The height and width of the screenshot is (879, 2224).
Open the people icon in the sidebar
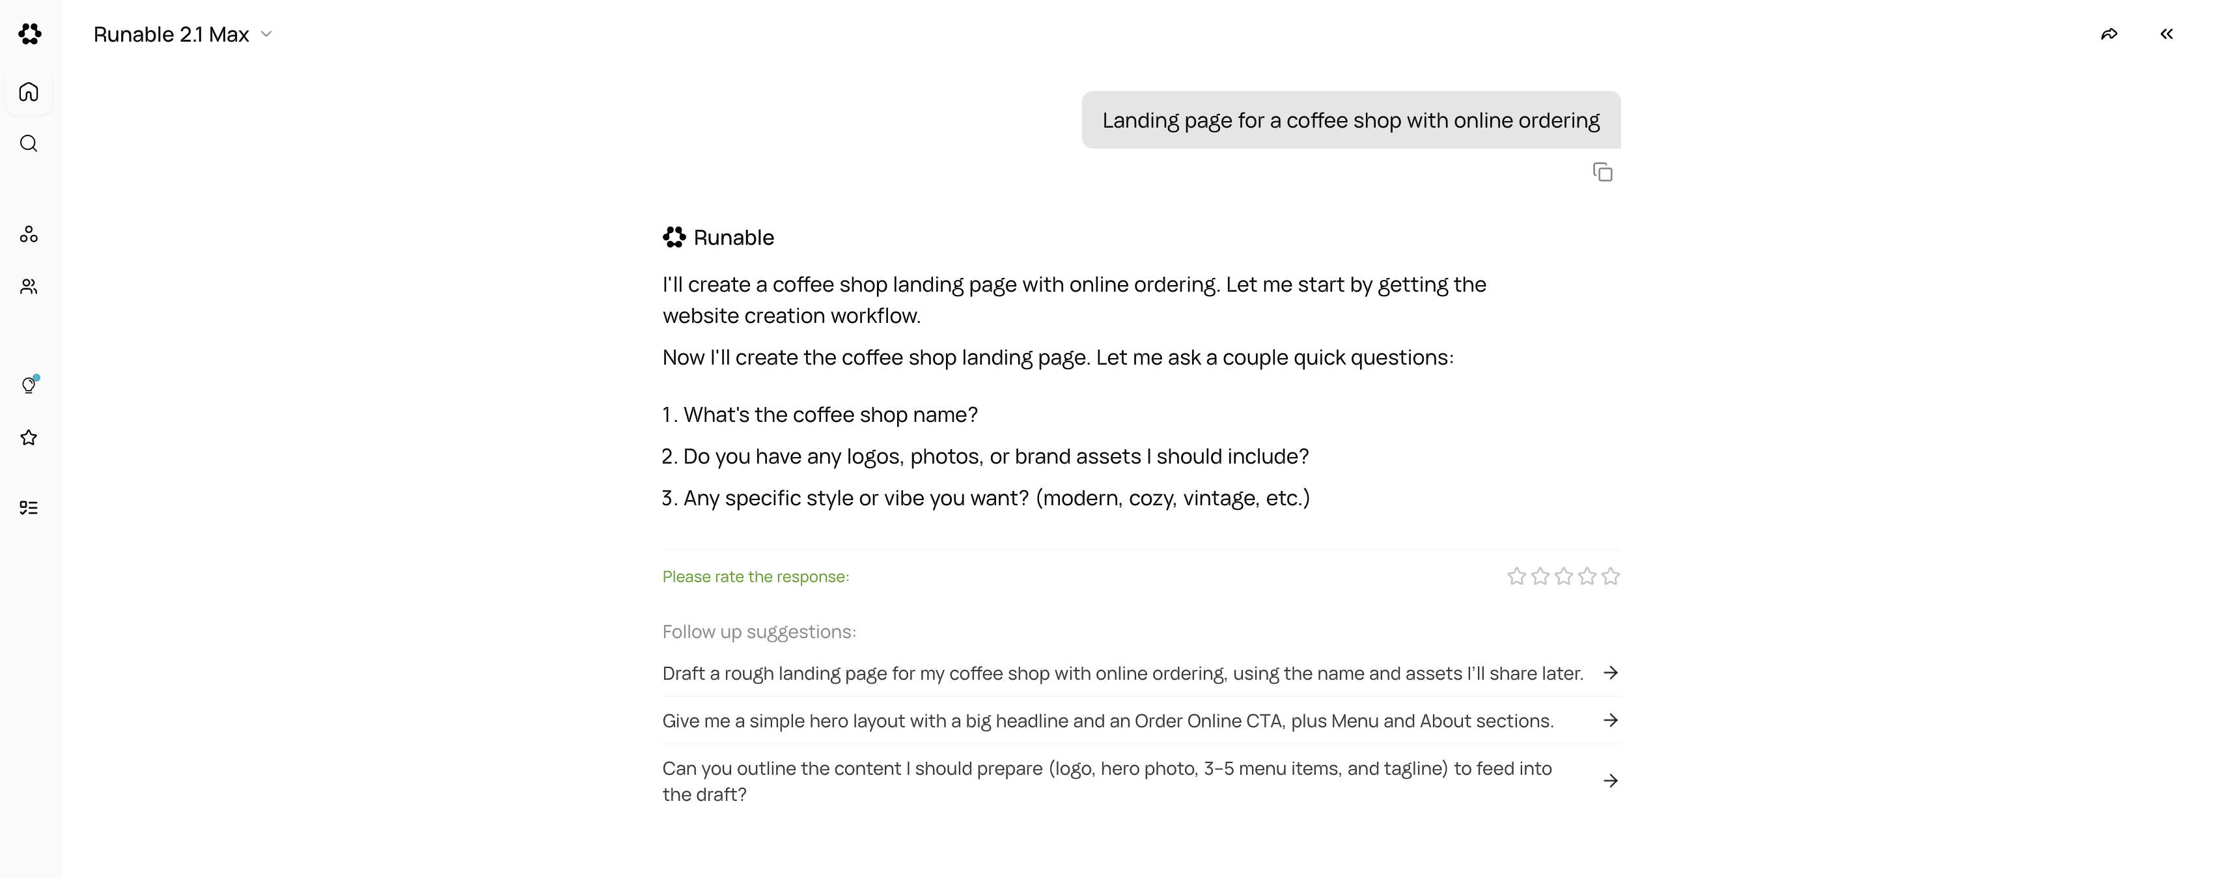29,286
